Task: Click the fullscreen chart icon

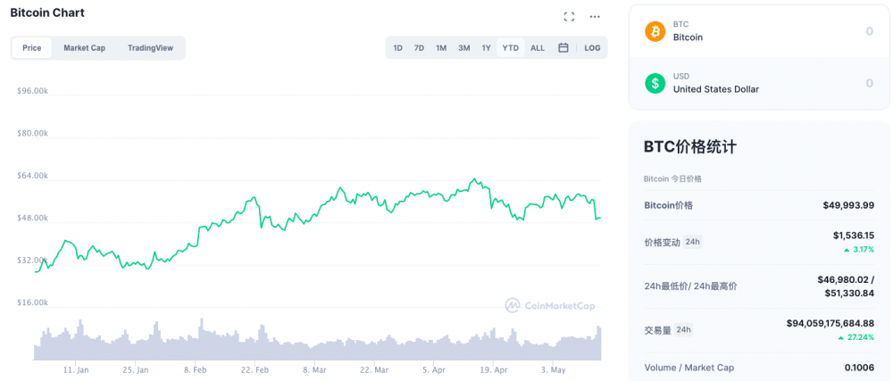Action: coord(569,17)
